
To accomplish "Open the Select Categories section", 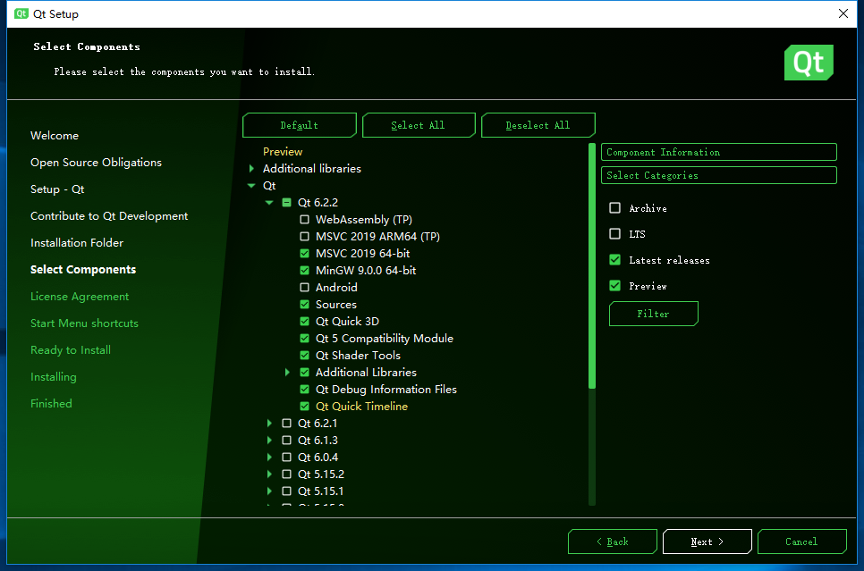I will point(718,175).
